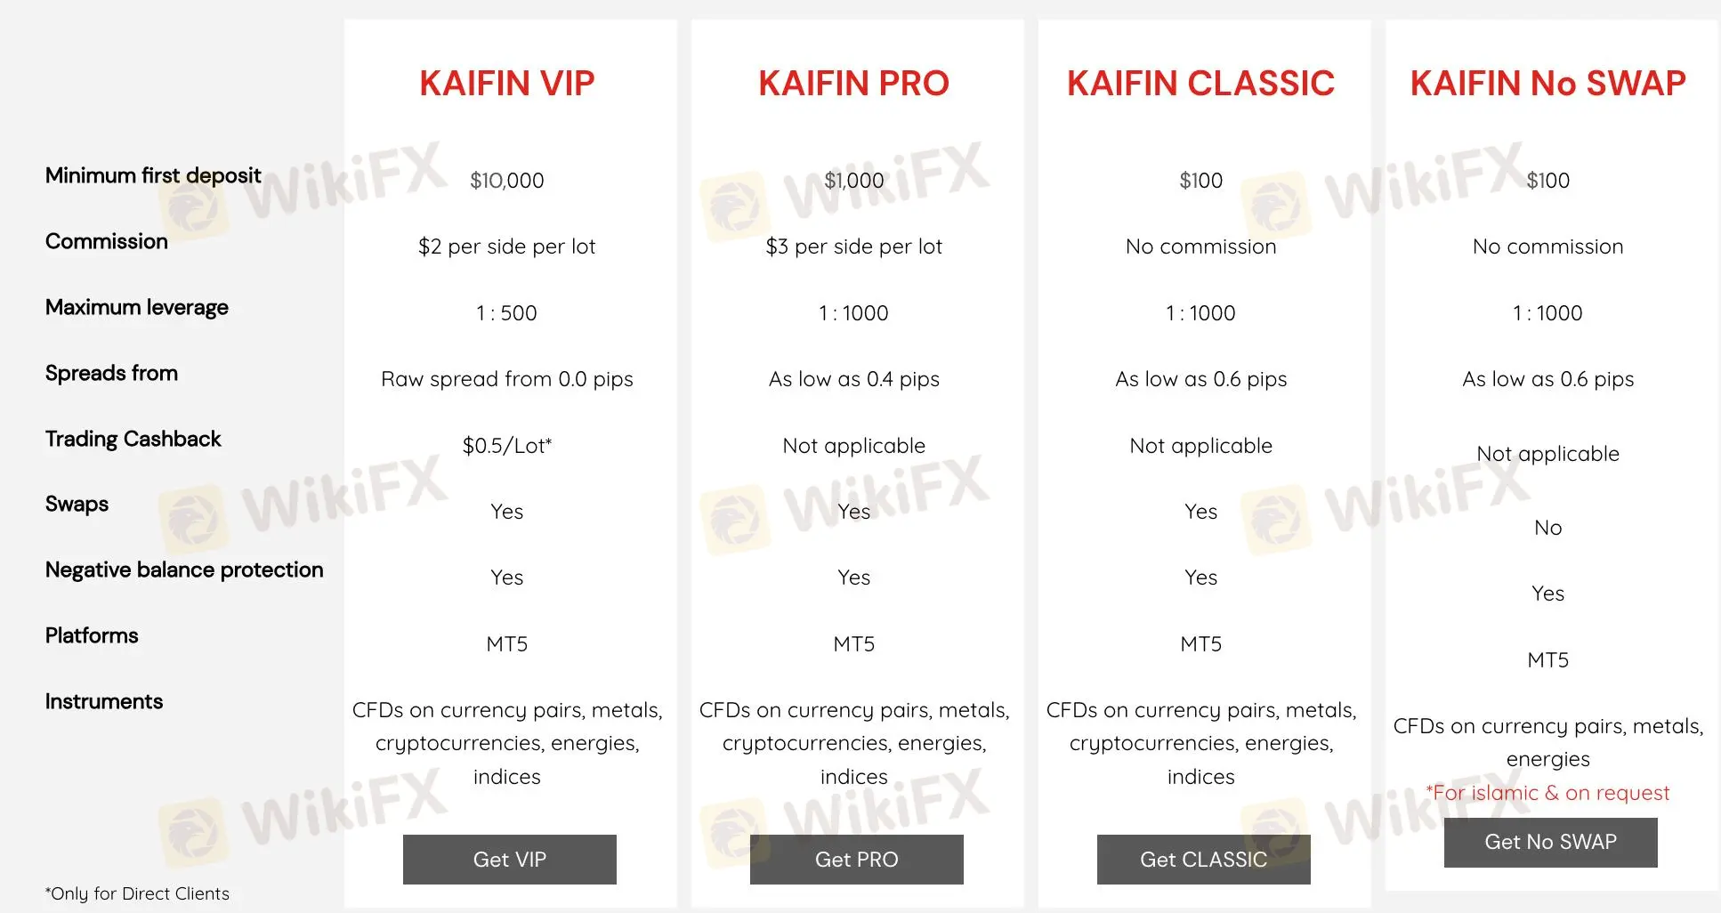Click the Minimum first deposit label
Viewport: 1721px width, 913px height.
tap(153, 175)
